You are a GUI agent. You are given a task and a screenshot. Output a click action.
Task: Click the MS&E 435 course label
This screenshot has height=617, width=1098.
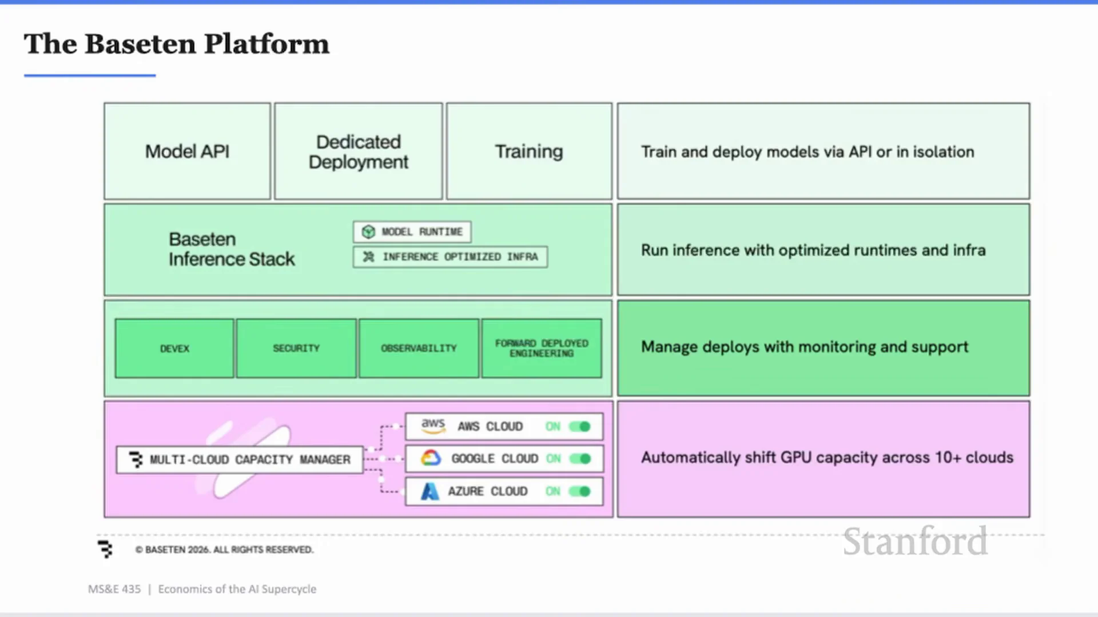coord(114,589)
